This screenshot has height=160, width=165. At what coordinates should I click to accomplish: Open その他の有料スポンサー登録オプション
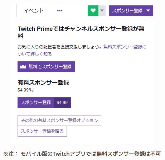tap(59, 121)
